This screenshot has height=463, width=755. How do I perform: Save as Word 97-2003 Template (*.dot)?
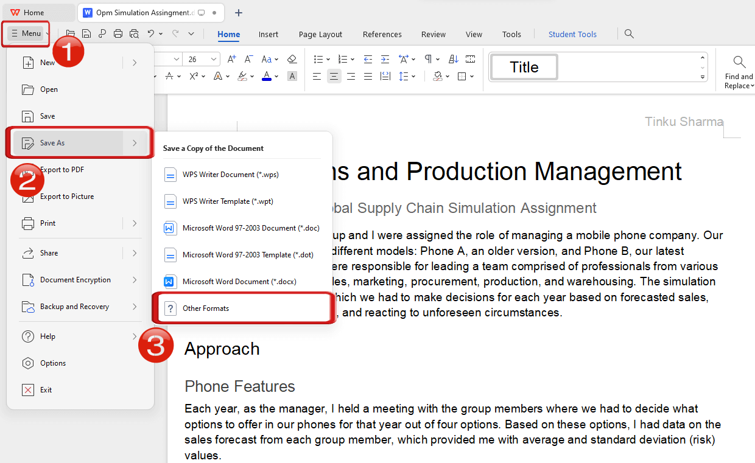click(x=242, y=255)
